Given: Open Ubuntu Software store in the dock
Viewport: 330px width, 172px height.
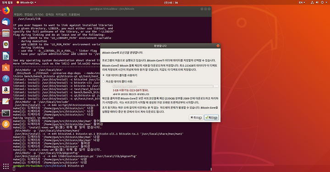Looking at the screenshot, I should 6,67.
